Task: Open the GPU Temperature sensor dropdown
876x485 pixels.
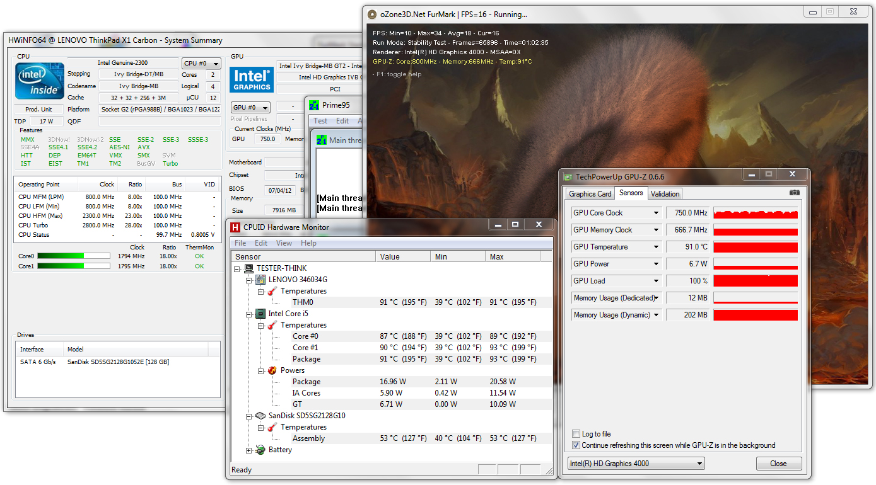Action: pyautogui.click(x=657, y=247)
